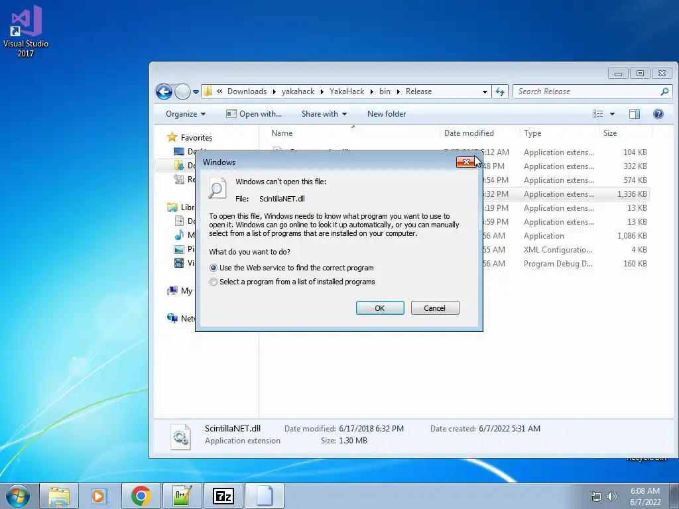
Task: Click yakahack in the address breadcrumb
Action: tap(298, 91)
